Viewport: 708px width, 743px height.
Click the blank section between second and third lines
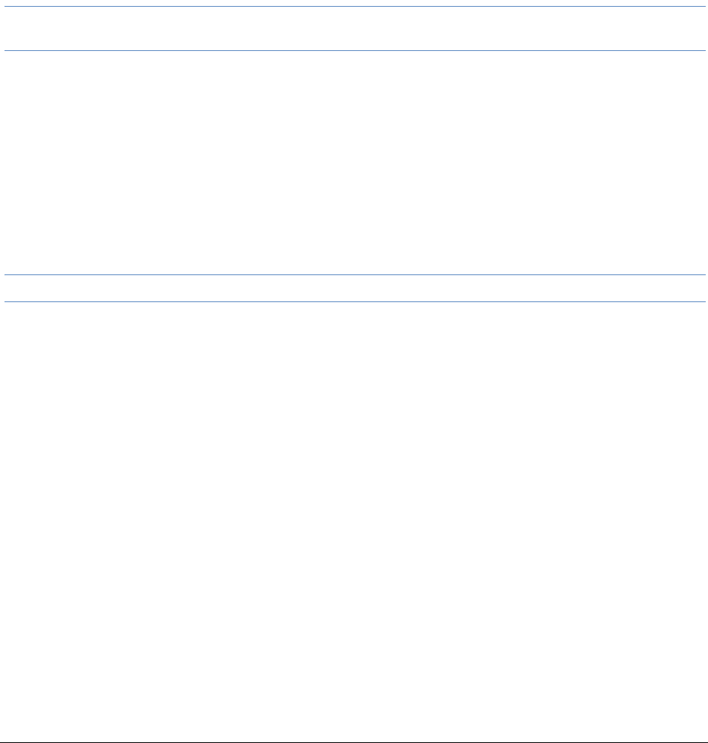pos(355,163)
